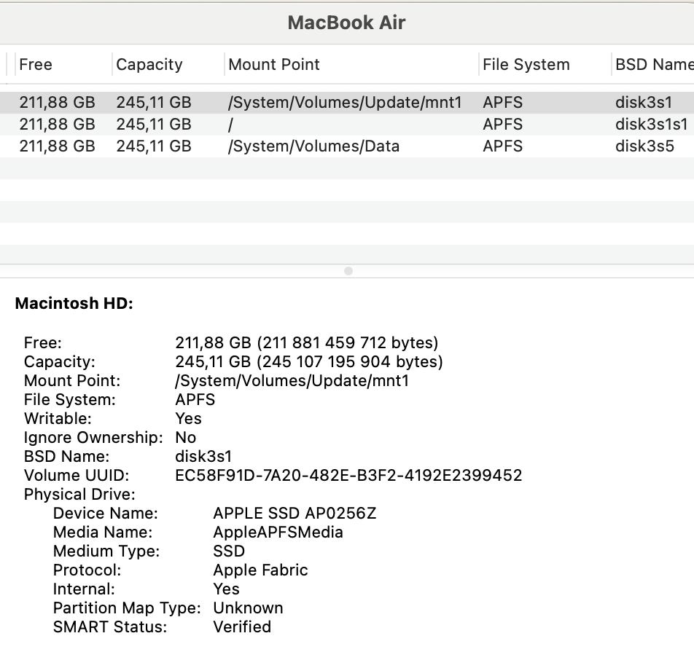694x660 pixels.
Task: Click the protocol value Apple Fabric
Action: coord(261,570)
